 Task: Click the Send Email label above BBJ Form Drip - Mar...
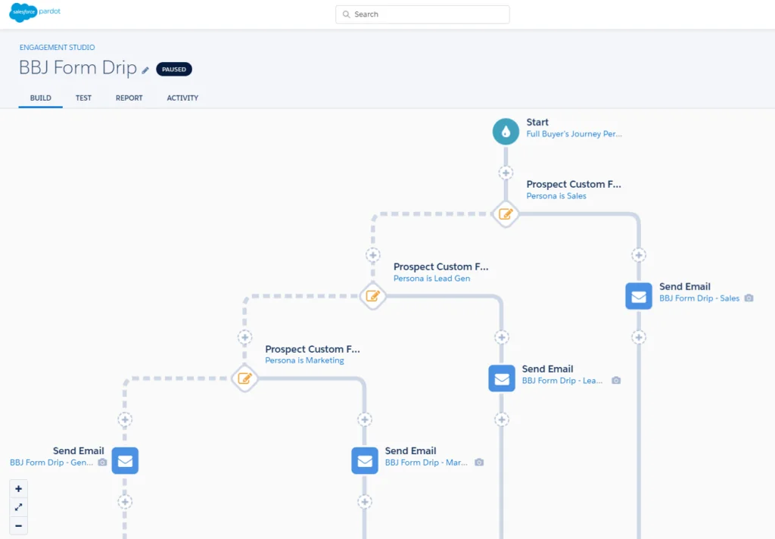click(411, 451)
